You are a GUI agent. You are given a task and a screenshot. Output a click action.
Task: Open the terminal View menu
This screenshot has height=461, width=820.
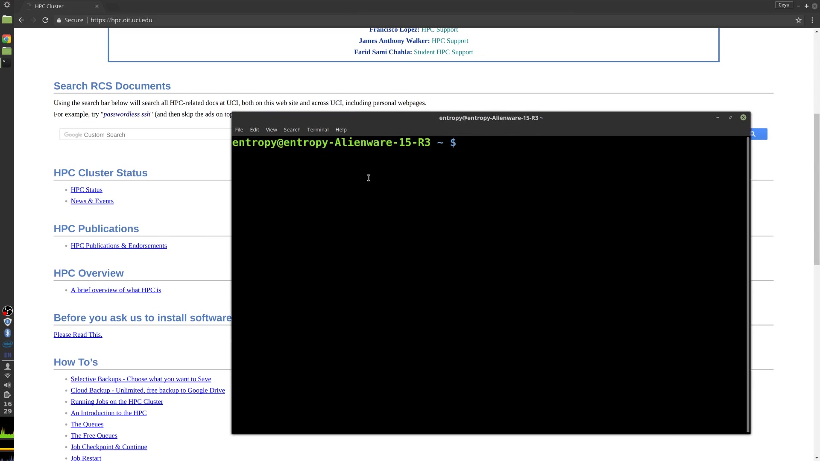[x=271, y=130]
